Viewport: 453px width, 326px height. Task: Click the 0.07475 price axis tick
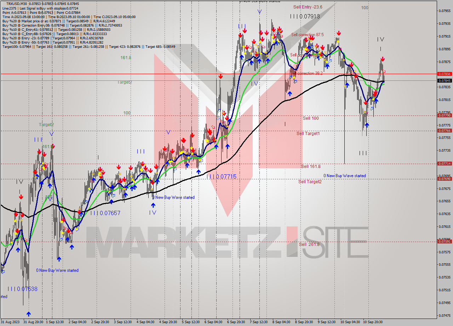(x=445, y=315)
